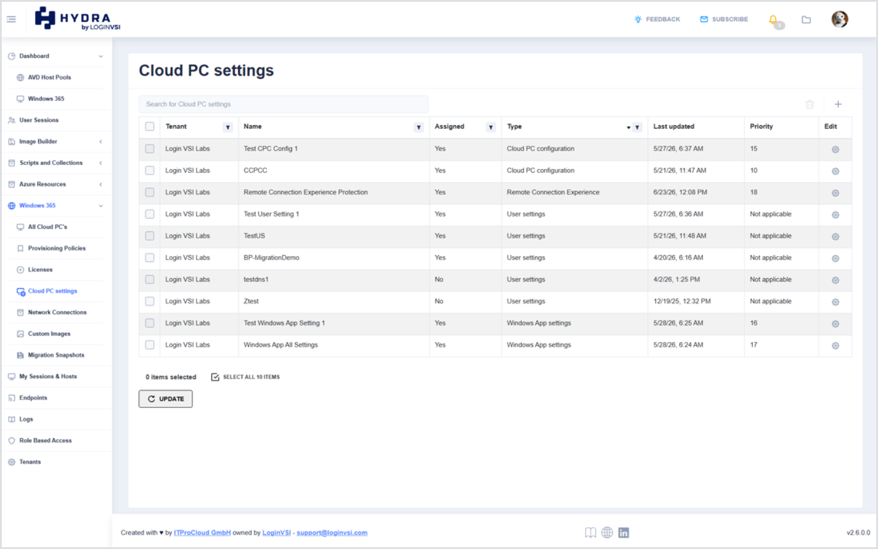The image size is (878, 549).
Task: Sort by the Last updated column header
Action: (674, 127)
